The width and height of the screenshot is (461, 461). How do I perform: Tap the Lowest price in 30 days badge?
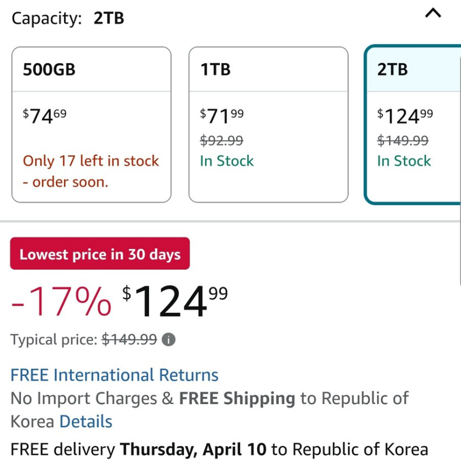tap(100, 254)
